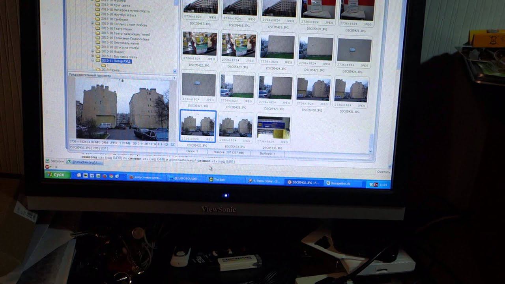This screenshot has height=284, width=505.
Task: Expand the 2013-10 Сколько стоит любовь node
Action: (92, 24)
